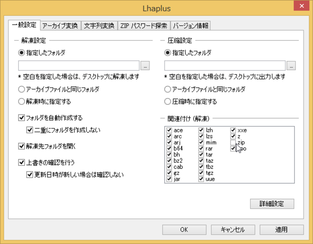Toggle the b64 association checkbox
The image size is (313, 244).
point(169,148)
